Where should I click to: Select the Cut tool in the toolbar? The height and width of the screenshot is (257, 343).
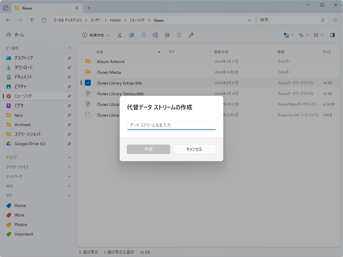pos(120,35)
